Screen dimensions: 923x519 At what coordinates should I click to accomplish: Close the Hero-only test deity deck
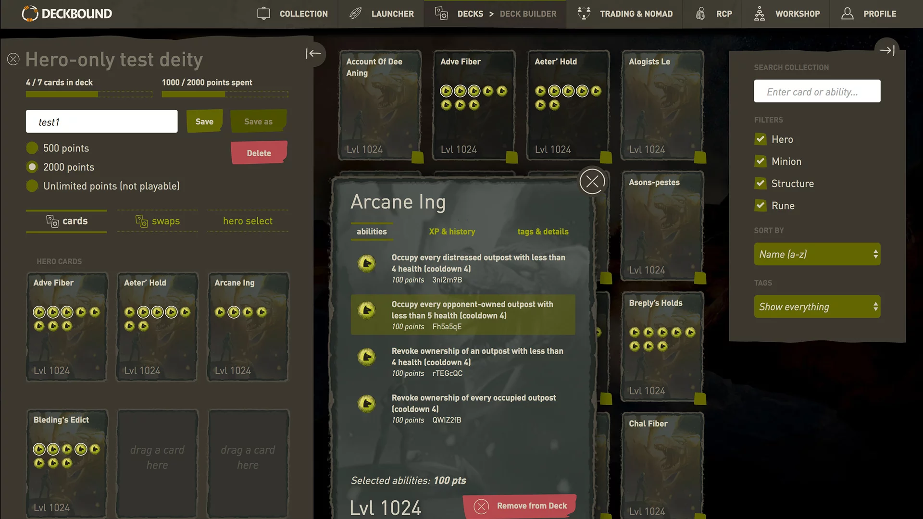[x=13, y=59]
